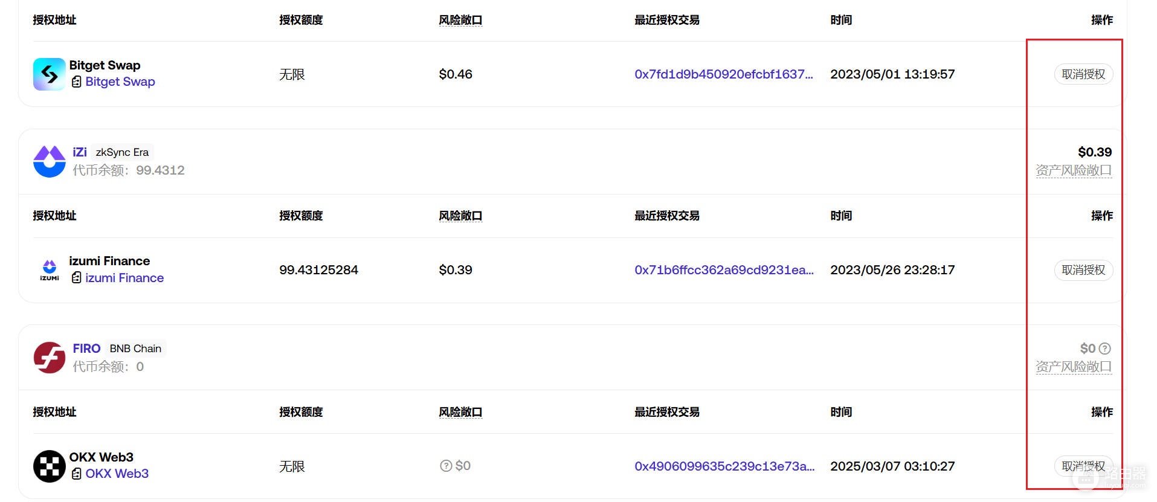
Task: Click the iZi token logo
Action: click(49, 161)
